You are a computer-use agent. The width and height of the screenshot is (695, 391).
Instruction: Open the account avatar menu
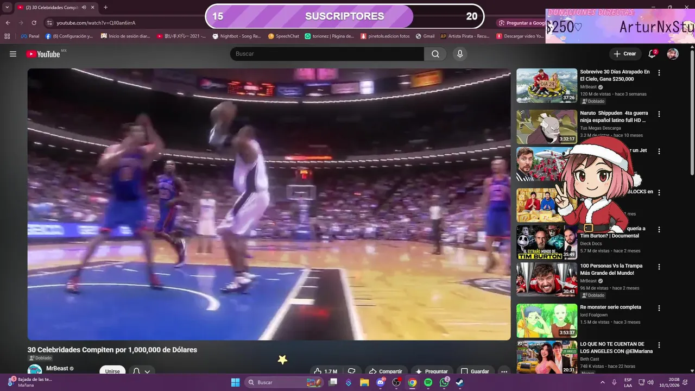(673, 54)
